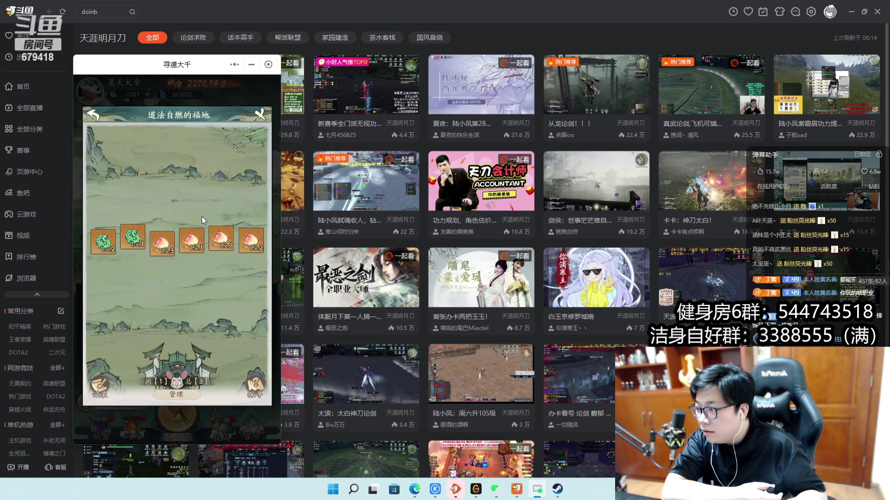Click the magnifier icon in search box
The width and height of the screenshot is (890, 500).
(132, 12)
